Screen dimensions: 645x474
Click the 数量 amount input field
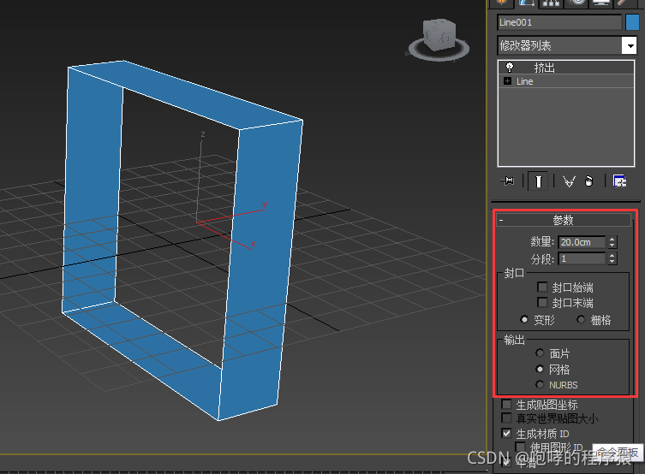pos(582,242)
